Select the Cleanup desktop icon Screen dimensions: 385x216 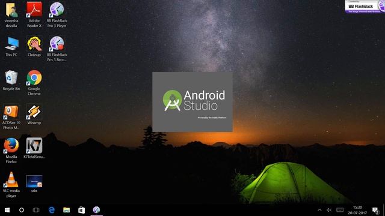tap(34, 47)
